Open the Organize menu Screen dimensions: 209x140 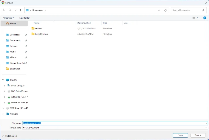click(9, 18)
